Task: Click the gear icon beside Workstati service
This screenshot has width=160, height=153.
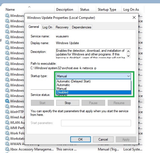Action: click(x=7, y=138)
